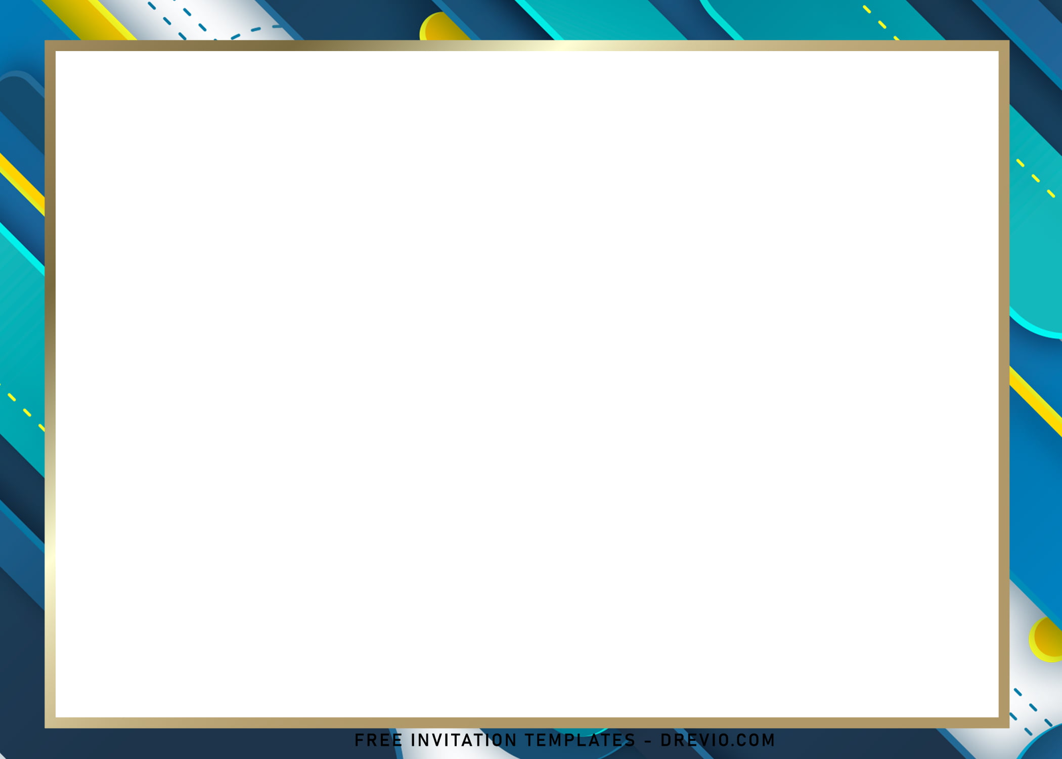Screen dimensions: 1062x759
Task: Click the DREVIO.COM watermark text
Action: 718,740
